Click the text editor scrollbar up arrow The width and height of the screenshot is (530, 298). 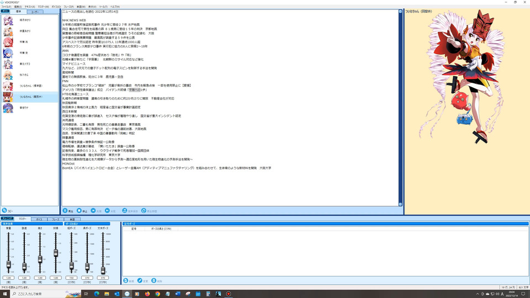pos(401,12)
